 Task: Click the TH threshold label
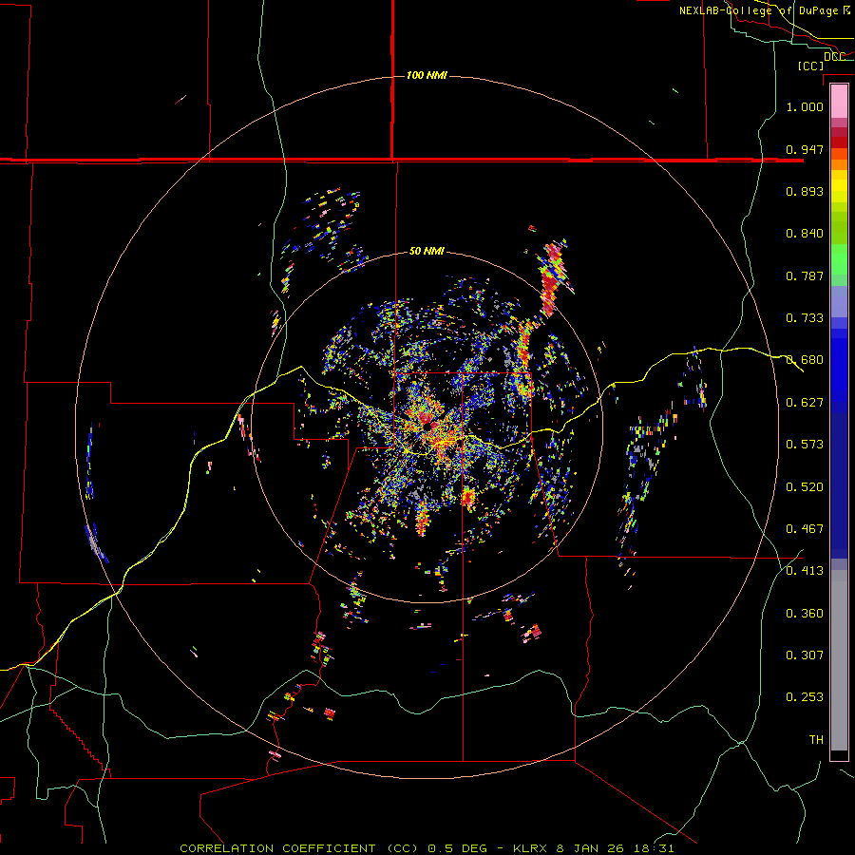click(x=816, y=740)
